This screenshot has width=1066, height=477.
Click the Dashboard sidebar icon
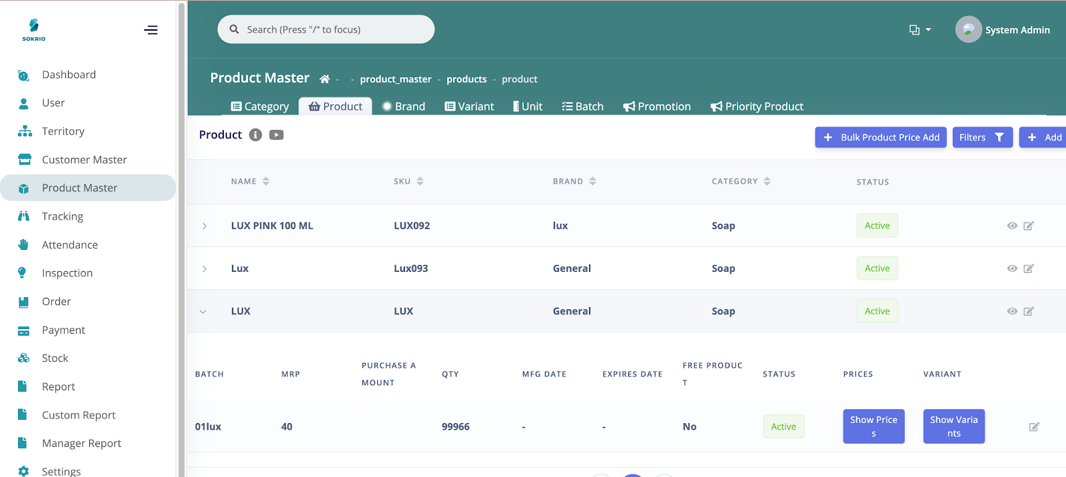pos(24,75)
